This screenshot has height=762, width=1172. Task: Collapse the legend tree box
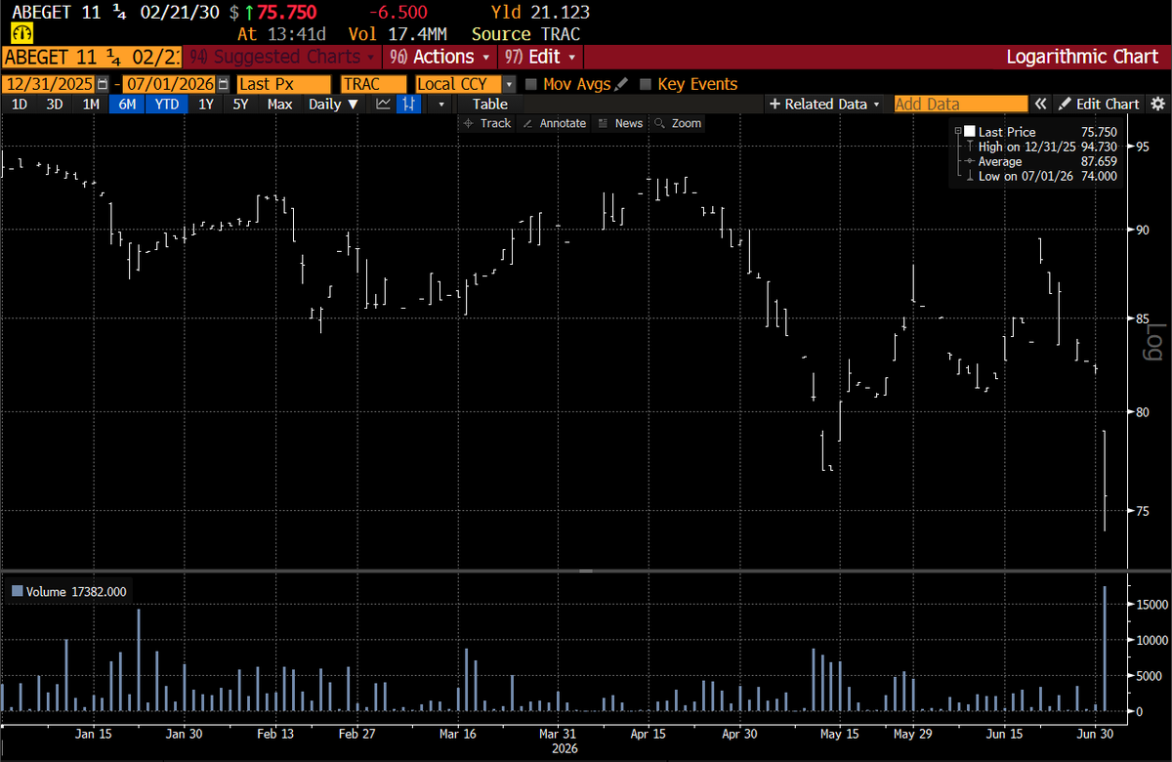(x=957, y=131)
